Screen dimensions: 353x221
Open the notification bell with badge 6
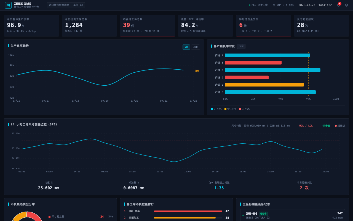[x=338, y=5]
